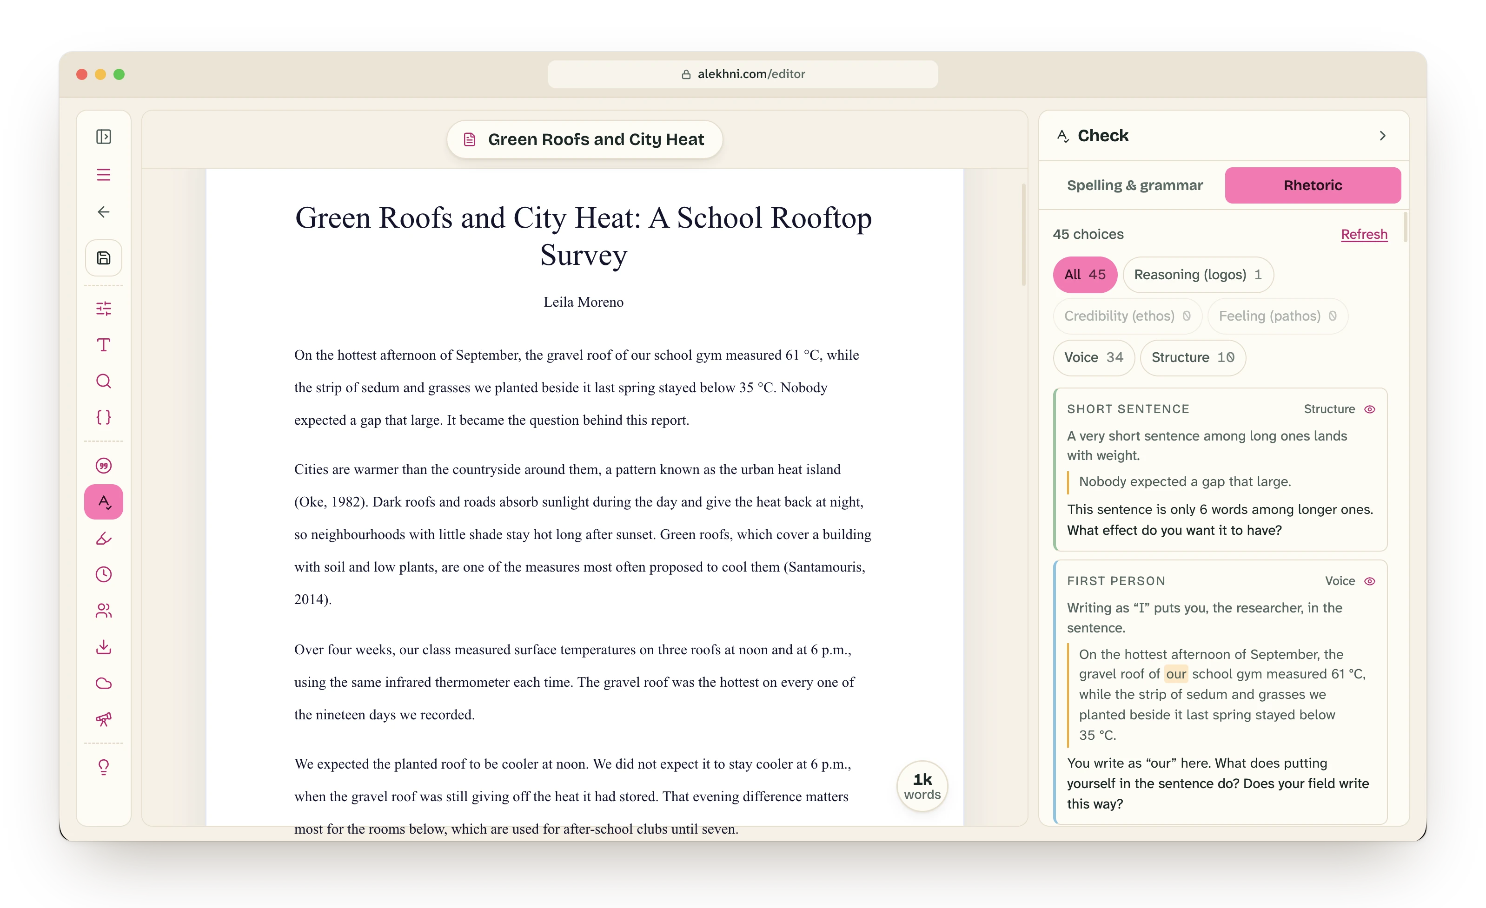Open the search magnifier icon
Viewport: 1486px width, 908px height.
coord(104,381)
